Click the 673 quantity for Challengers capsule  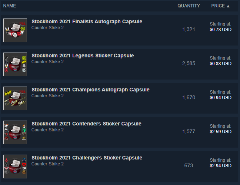tap(189, 165)
